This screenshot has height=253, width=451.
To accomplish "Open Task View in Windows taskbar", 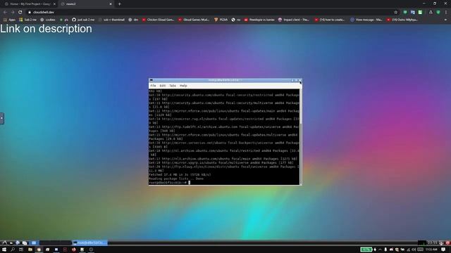I will [x=21, y=249].
